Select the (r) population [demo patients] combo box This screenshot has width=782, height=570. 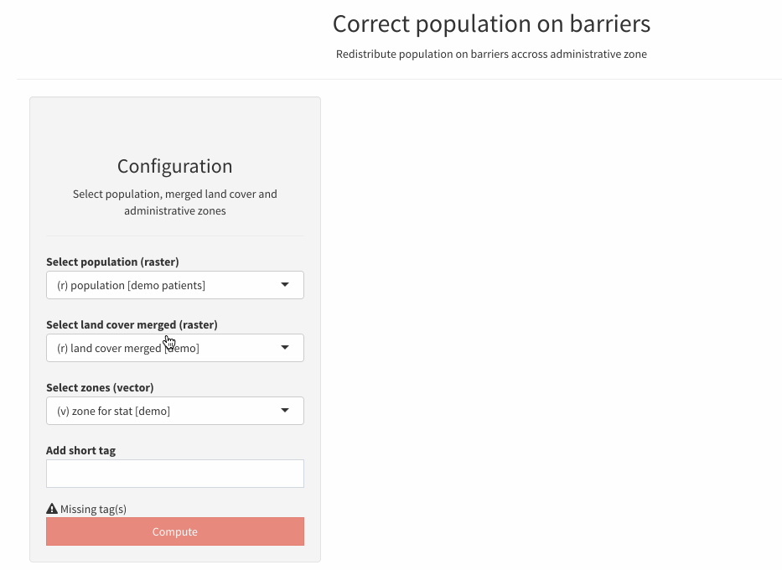pos(174,285)
